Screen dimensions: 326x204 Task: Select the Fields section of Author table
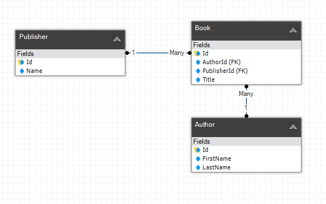[x=246, y=141]
